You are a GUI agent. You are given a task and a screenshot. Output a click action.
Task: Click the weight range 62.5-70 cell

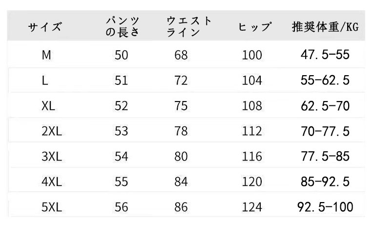(325, 106)
